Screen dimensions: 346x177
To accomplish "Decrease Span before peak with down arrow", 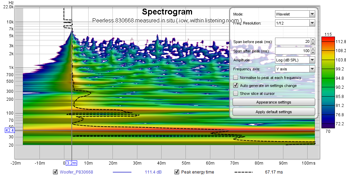I will [x=313, y=43].
